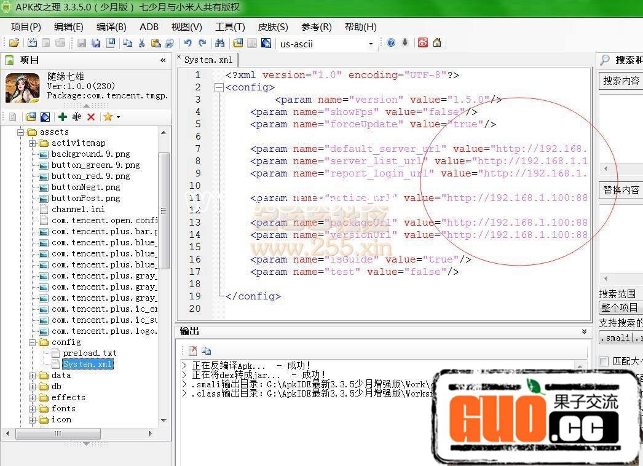Click the binoculars find icon in toolbar

pos(219,43)
